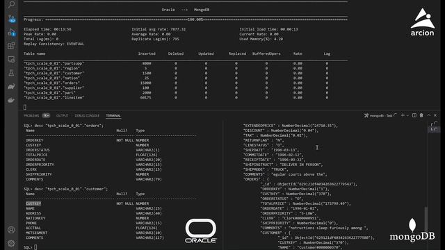Viewport: 445px width, 250px height.
Task: Open the Testing flask view
Action: [11, 73]
